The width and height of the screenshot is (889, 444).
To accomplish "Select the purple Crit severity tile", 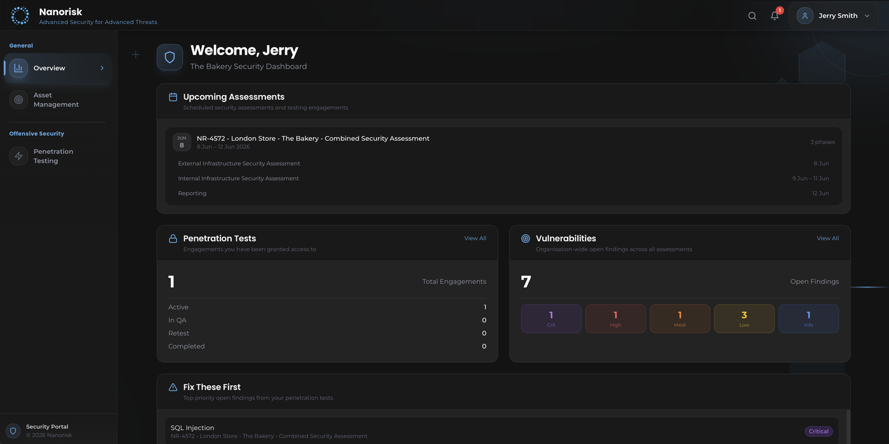I will click(551, 318).
